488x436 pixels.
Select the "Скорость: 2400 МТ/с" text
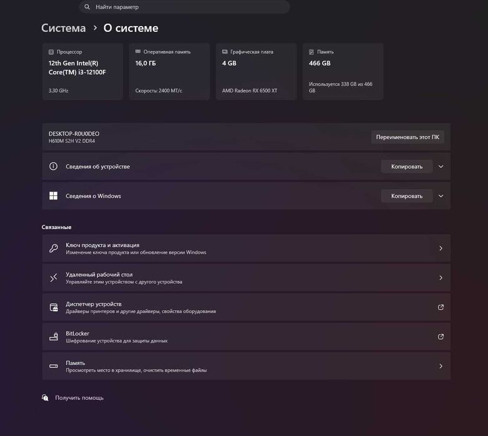point(159,90)
